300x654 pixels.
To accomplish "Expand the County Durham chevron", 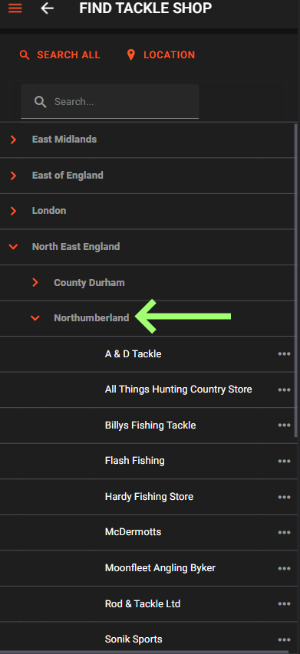I will pyautogui.click(x=35, y=282).
